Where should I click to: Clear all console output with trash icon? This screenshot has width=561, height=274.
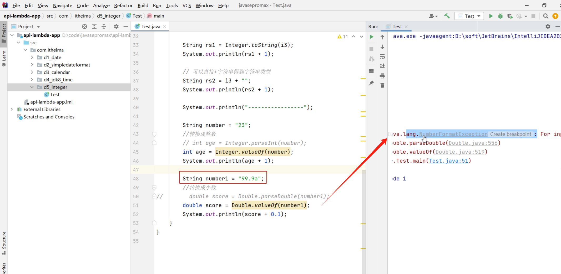pos(382,85)
